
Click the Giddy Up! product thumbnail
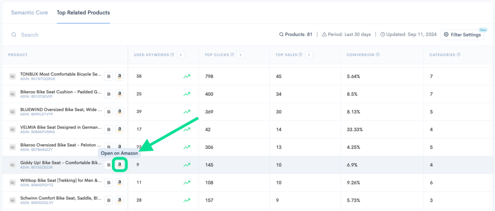pyautogui.click(x=13, y=164)
